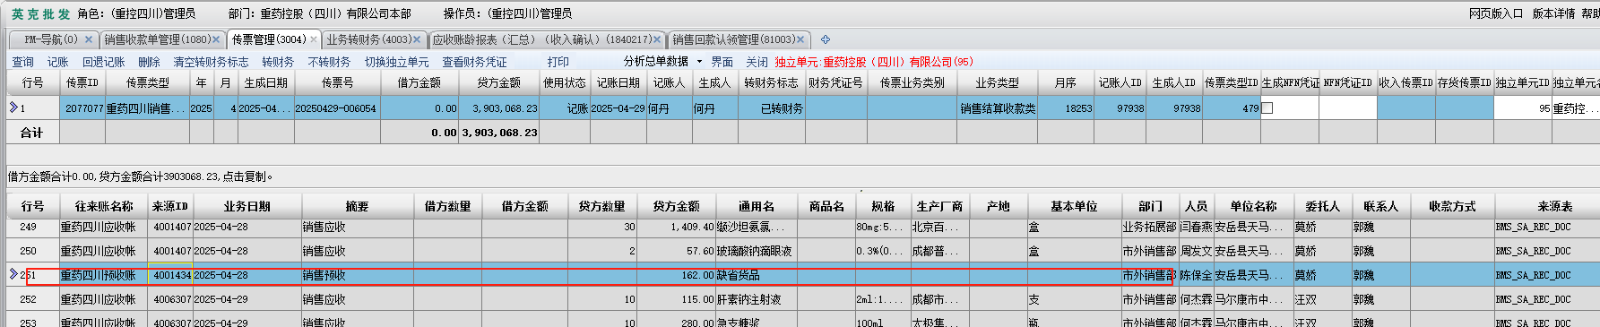The width and height of the screenshot is (1600, 327).
Task: Click the 已转财务 cell in row 1
Action: point(771,108)
